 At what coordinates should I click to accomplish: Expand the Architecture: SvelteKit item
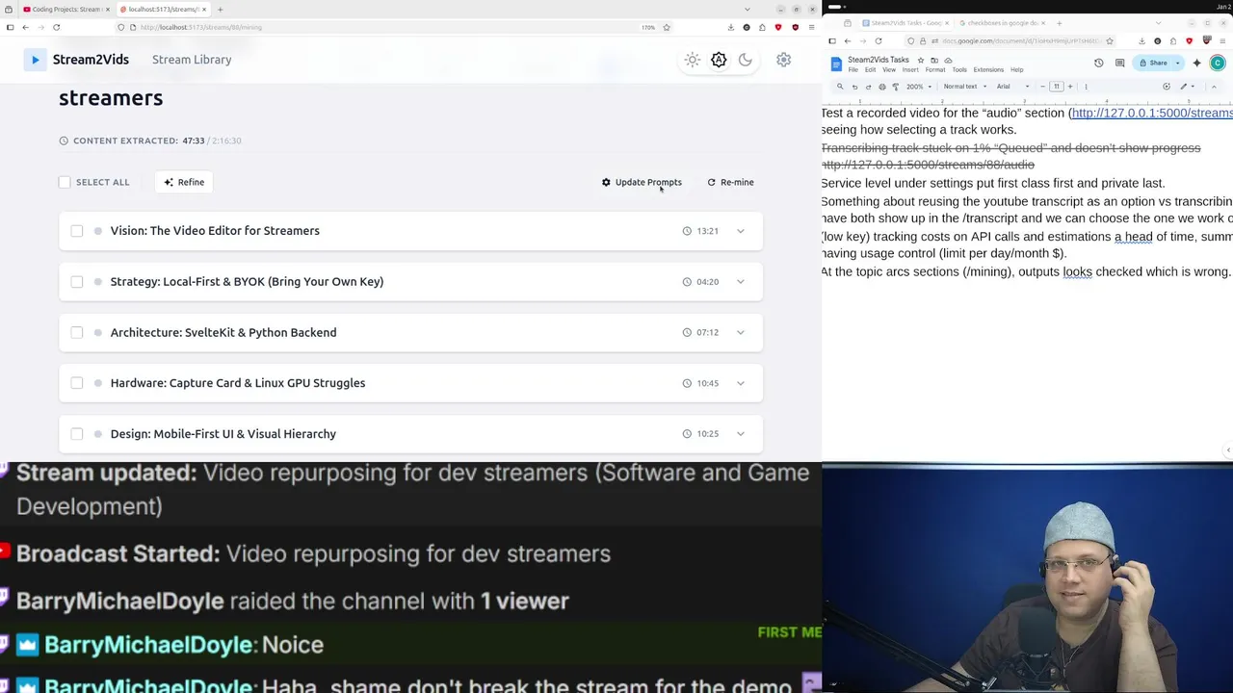741,332
